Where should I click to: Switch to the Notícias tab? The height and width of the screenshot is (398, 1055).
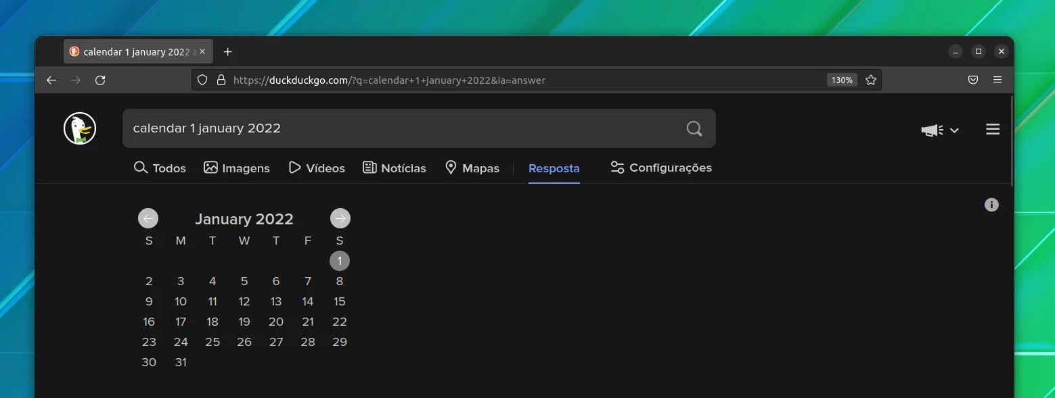tap(395, 168)
